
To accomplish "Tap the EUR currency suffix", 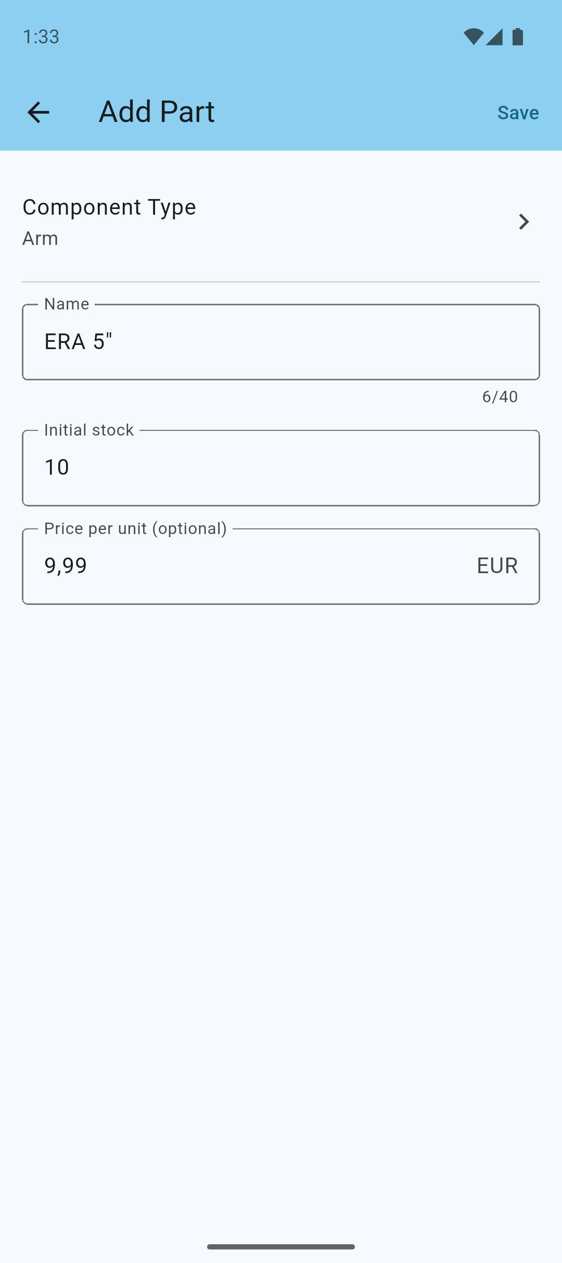I will pyautogui.click(x=497, y=566).
